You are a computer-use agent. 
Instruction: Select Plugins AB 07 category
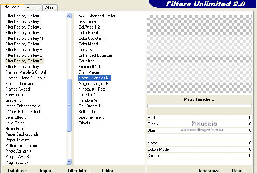coord(17,162)
